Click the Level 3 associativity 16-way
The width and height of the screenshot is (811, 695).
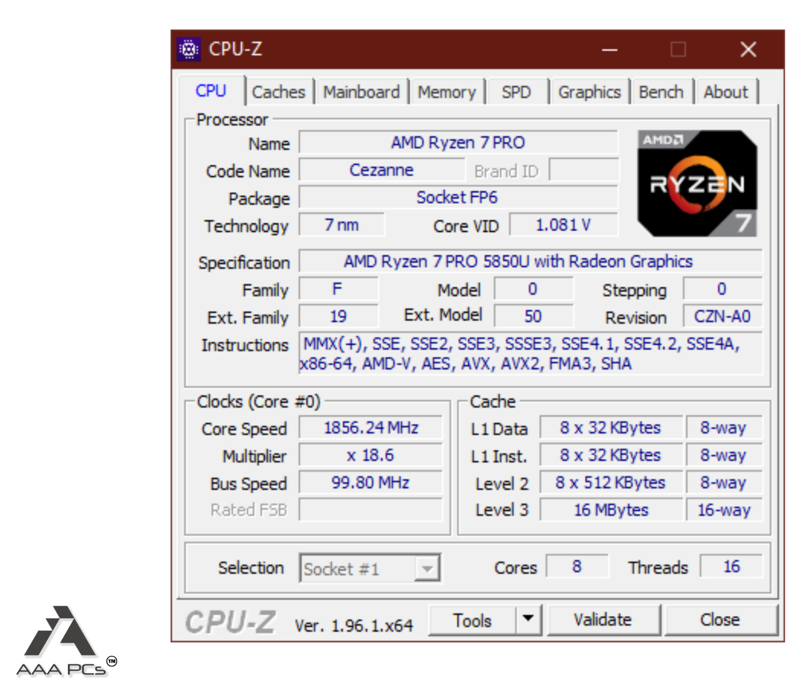[x=724, y=510]
